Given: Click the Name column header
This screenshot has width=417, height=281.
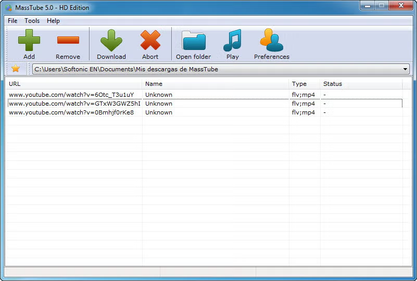Looking at the screenshot, I should 215,84.
